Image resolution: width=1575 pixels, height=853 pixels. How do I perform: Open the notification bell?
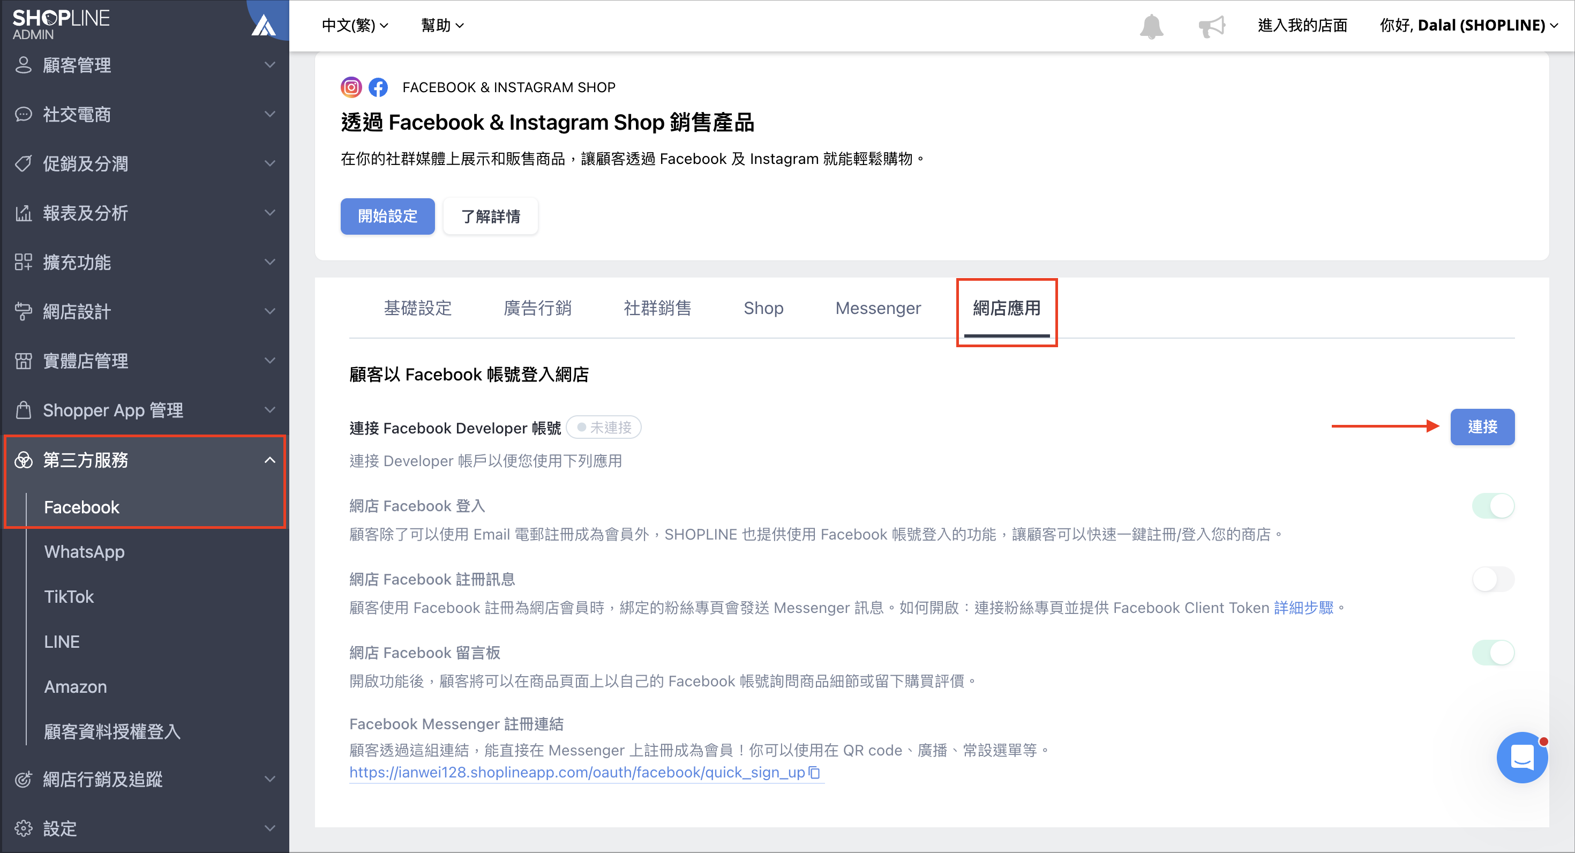(x=1151, y=26)
